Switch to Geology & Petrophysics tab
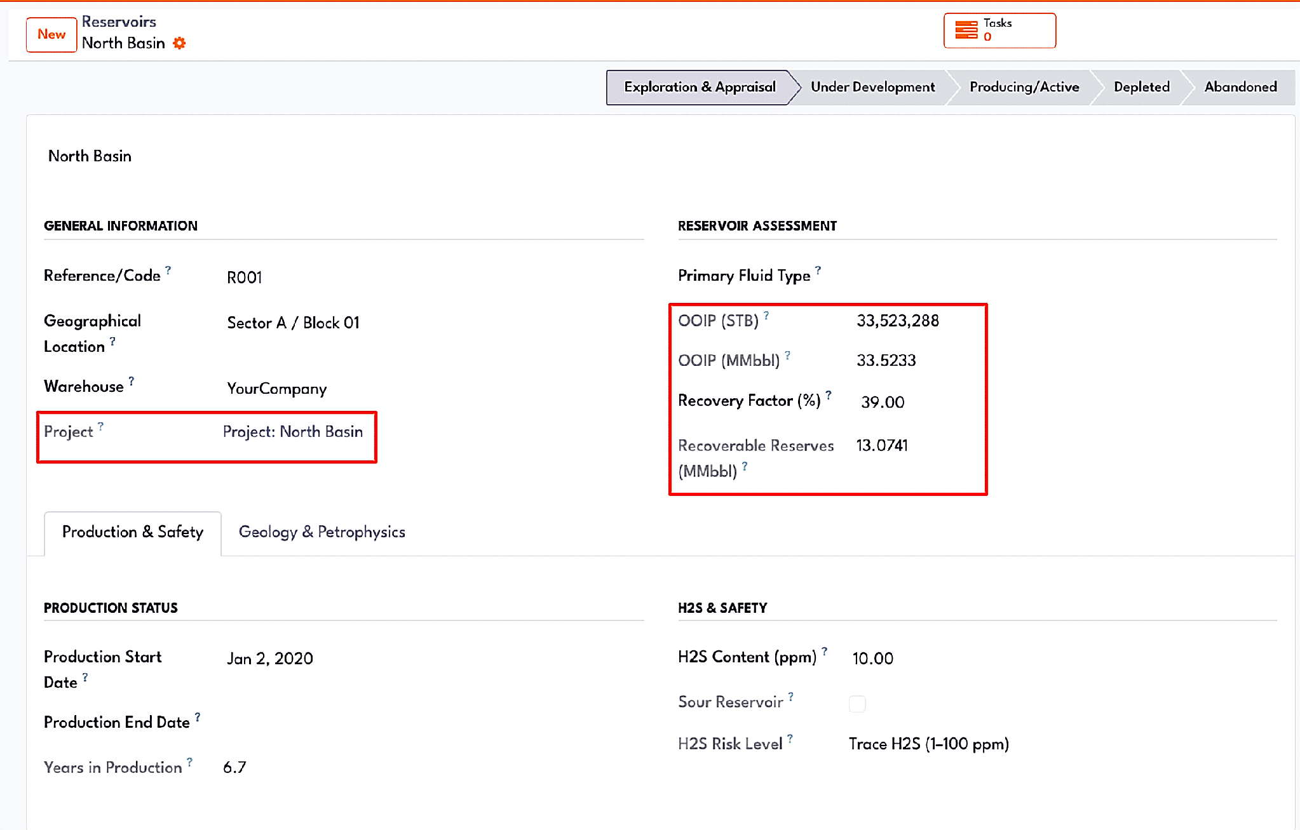The image size is (1300, 830). click(x=322, y=532)
